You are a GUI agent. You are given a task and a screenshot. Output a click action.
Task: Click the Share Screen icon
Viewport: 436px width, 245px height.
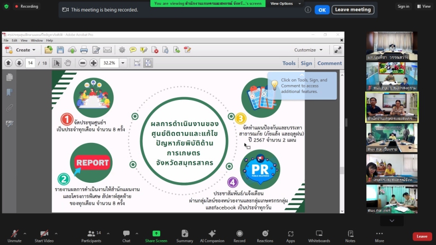156,234
